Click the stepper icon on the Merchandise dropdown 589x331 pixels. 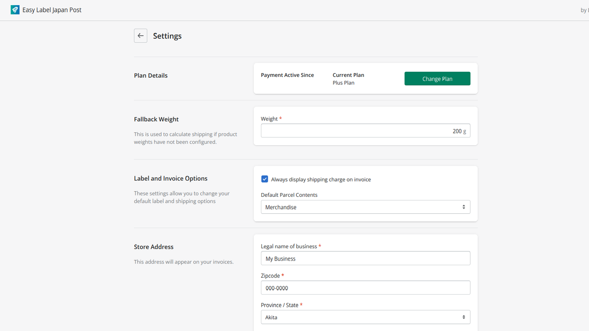click(464, 207)
